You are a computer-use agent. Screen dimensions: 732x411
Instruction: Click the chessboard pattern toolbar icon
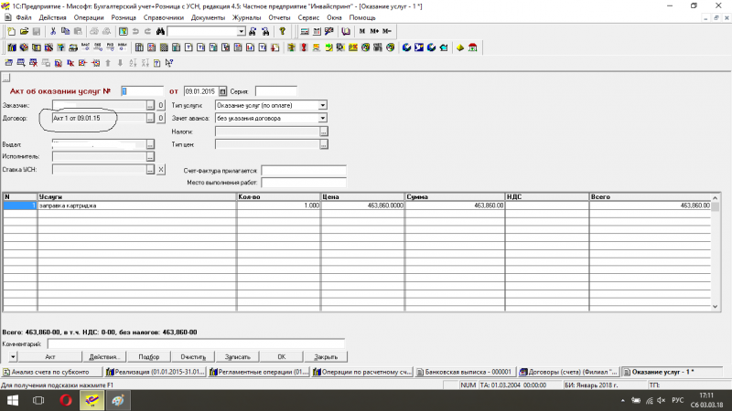click(164, 47)
